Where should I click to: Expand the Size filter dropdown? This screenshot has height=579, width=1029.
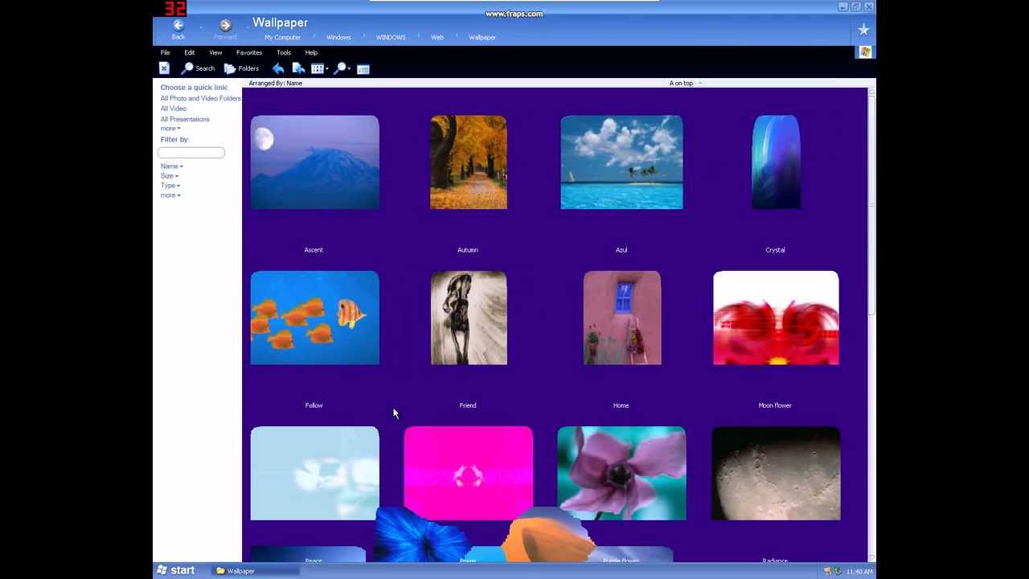(169, 175)
